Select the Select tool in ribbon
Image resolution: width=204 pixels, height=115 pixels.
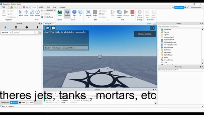[x=20, y=13]
